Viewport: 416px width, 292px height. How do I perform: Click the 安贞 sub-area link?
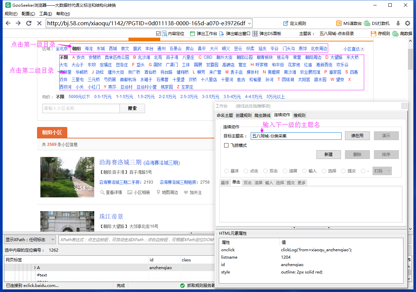[80, 57]
